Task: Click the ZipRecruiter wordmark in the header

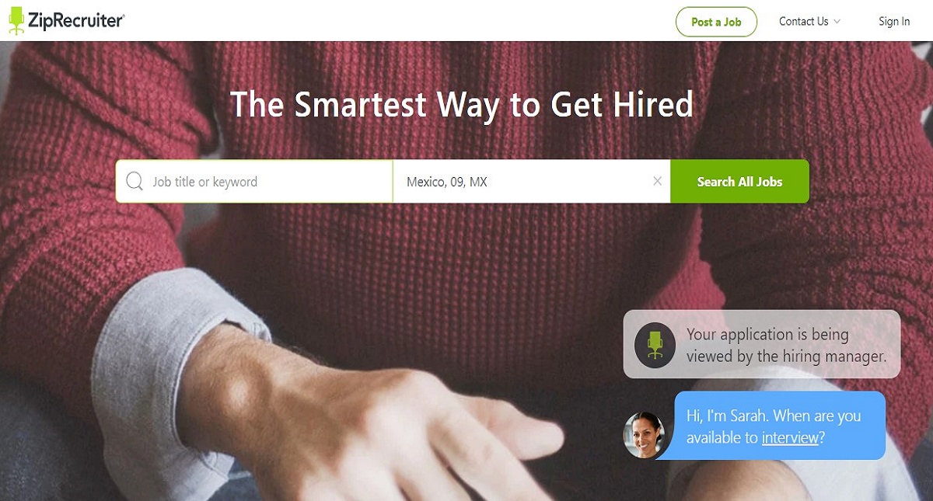Action: pyautogui.click(x=76, y=21)
